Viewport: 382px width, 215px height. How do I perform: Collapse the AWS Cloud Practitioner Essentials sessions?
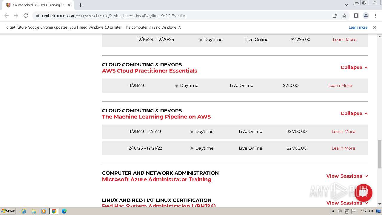click(x=354, y=67)
